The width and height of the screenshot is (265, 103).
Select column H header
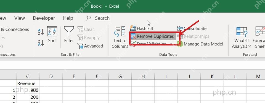point(143,76)
